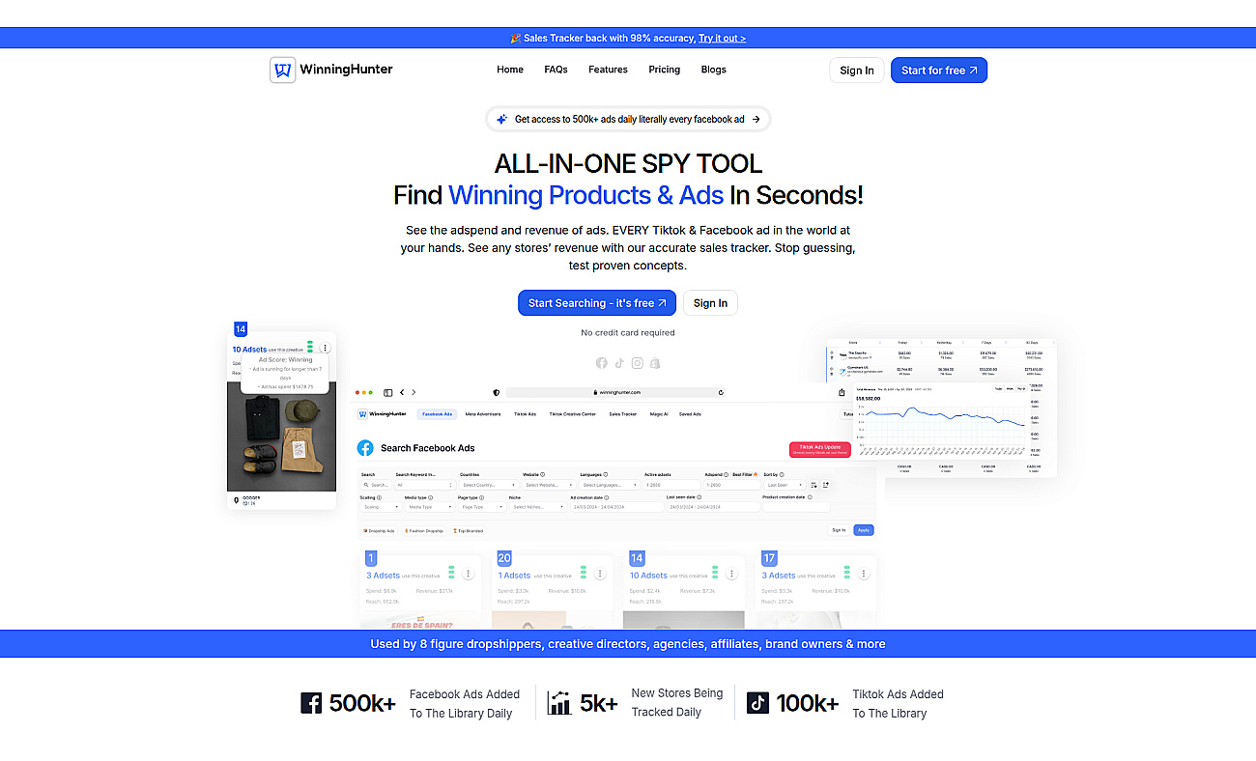The image size is (1256, 761).
Task: Open the 'Search Keyword In' All dropdown
Action: coord(425,485)
